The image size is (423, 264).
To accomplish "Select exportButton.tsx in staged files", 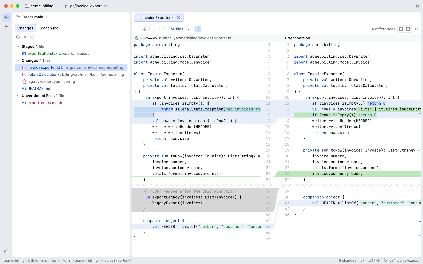I will [71, 53].
